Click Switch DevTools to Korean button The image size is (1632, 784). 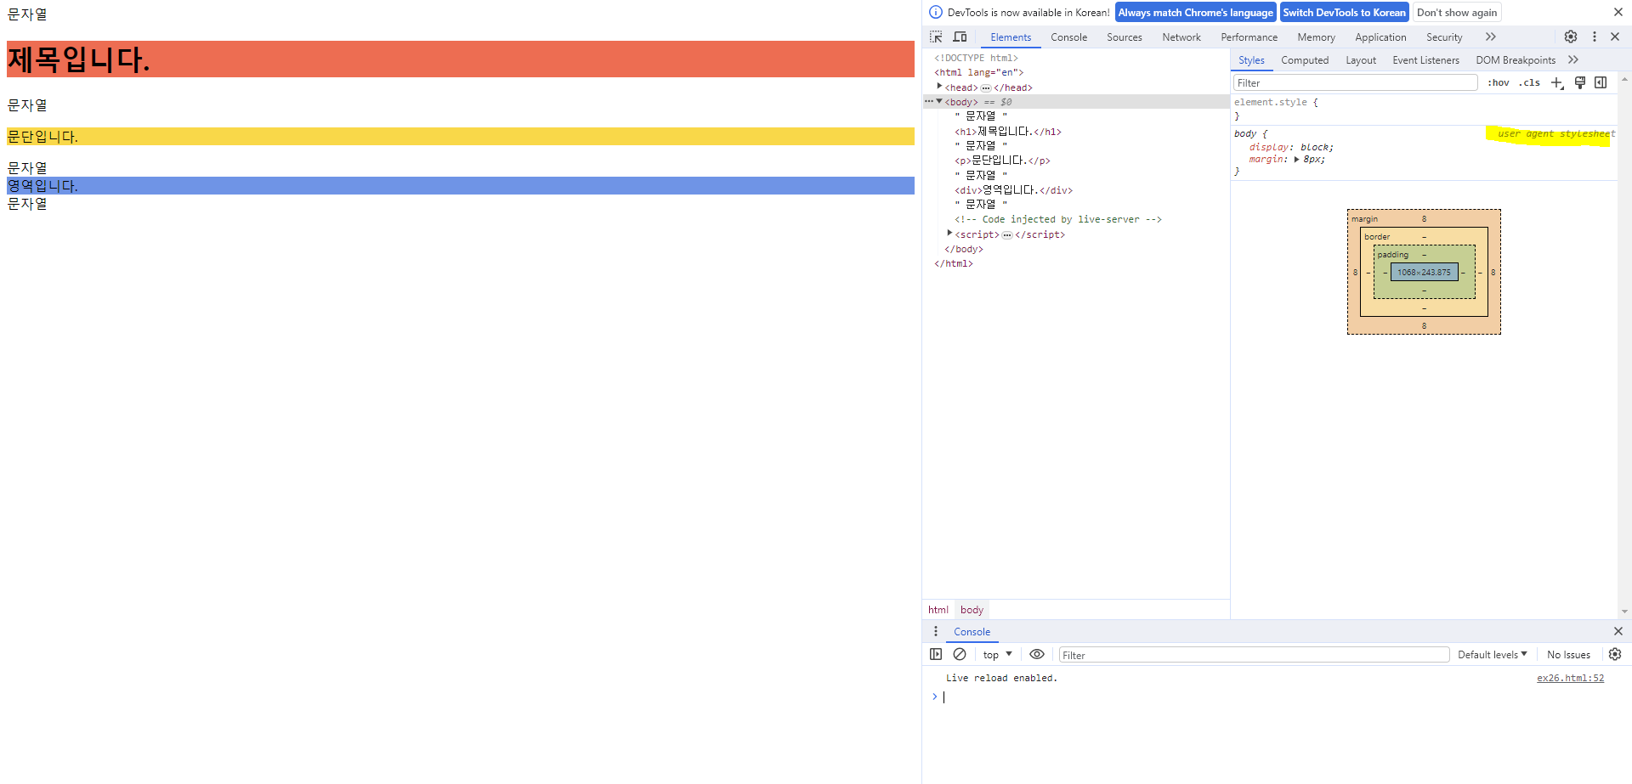tap(1344, 12)
